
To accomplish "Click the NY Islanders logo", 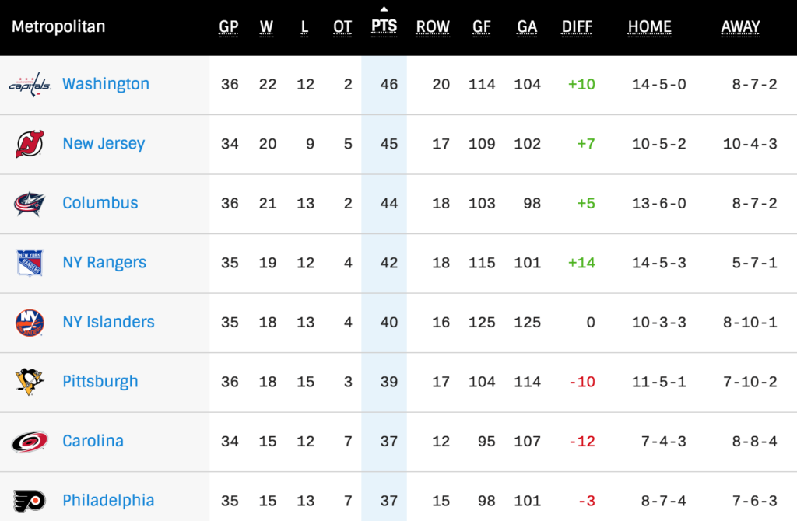I will 30,322.
